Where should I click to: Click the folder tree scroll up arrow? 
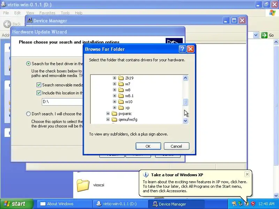185,78
